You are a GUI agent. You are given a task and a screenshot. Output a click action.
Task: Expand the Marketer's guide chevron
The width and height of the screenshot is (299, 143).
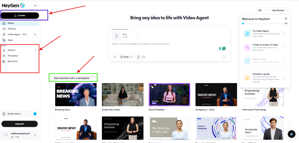[x=284, y=78]
